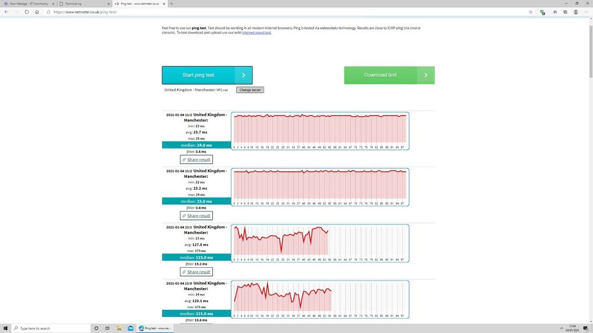Click the browser back arrow
This screenshot has height=333, width=593.
pyautogui.click(x=7, y=12)
